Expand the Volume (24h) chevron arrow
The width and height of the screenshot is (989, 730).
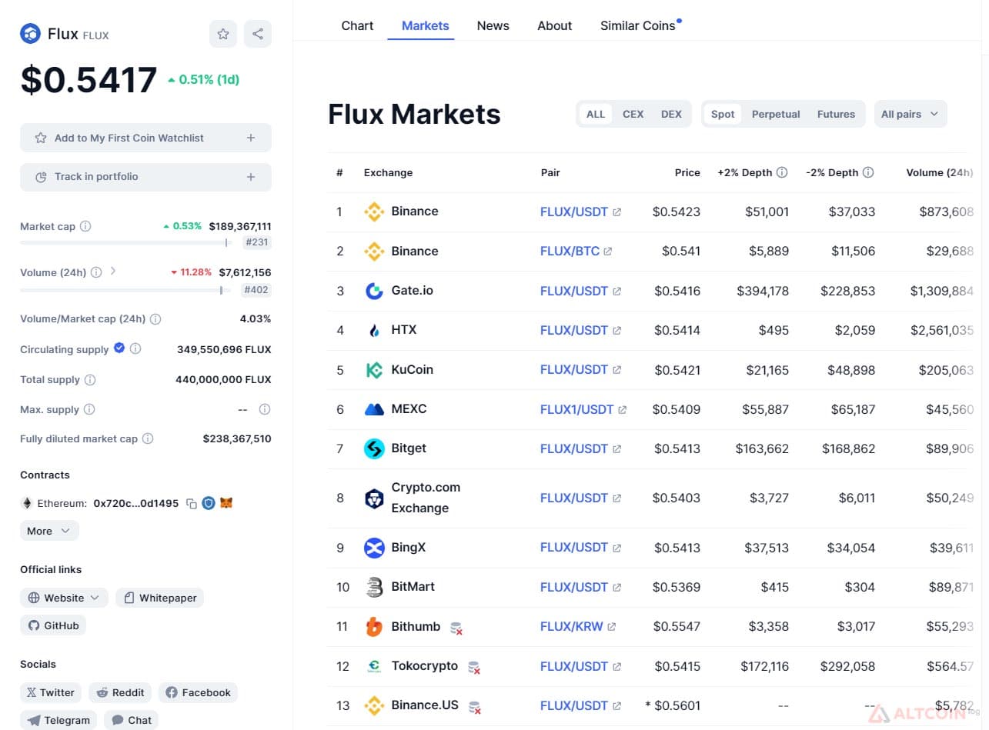pos(113,271)
